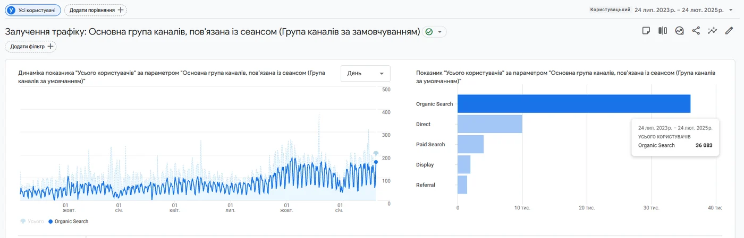Select the 'Усі користувачі' segment chip
744x238 pixels.
[x=32, y=10]
